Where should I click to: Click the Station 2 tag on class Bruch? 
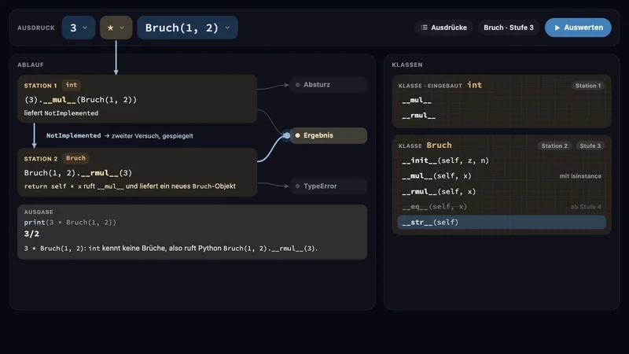[554, 146]
